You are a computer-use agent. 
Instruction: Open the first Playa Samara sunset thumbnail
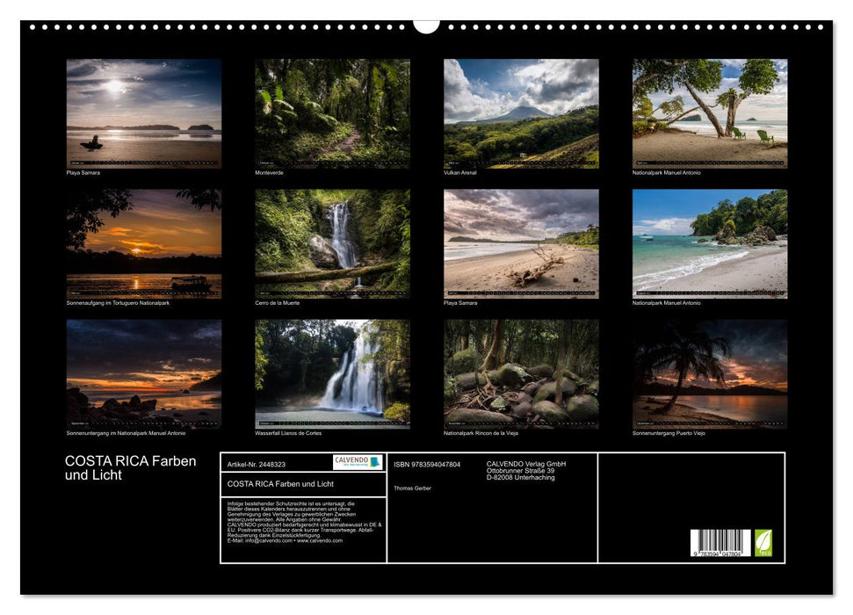point(143,113)
